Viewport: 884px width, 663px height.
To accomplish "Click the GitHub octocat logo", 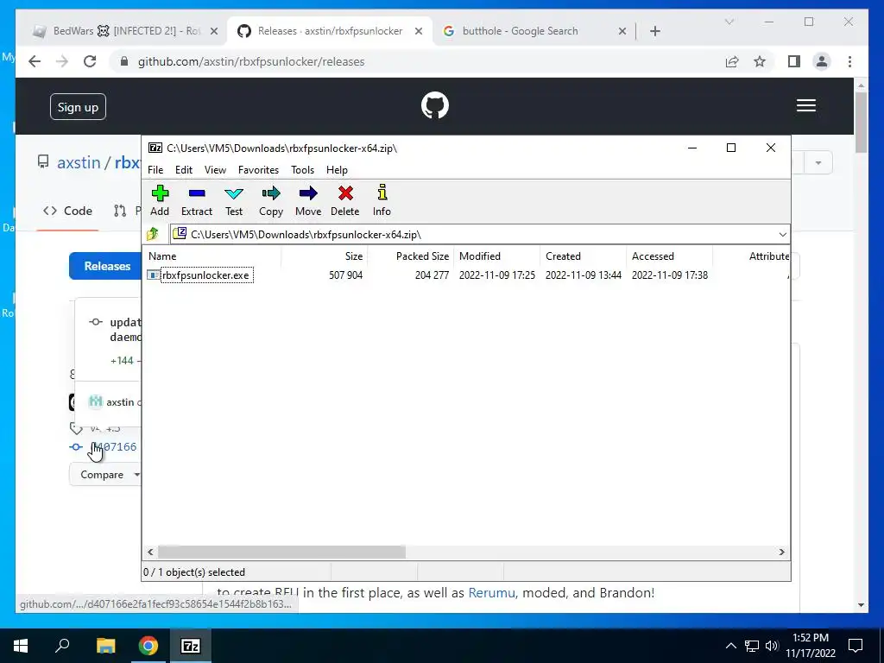I will pyautogui.click(x=435, y=105).
